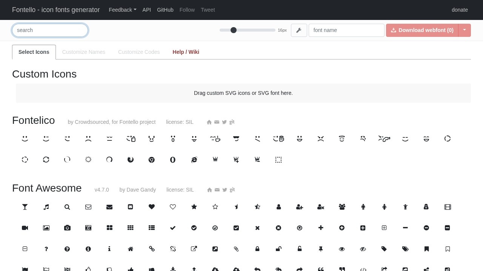Switch to the Help / Wiki tab

186,52
